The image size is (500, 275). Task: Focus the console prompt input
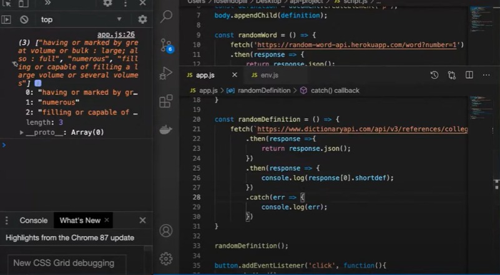[x=78, y=146]
